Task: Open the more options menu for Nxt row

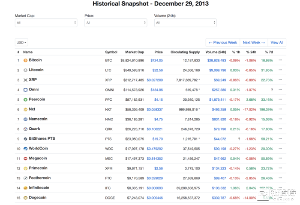Action: click(x=280, y=109)
